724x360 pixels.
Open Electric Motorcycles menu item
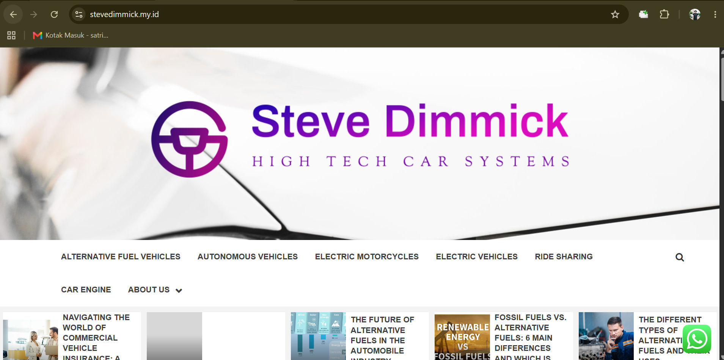coord(367,257)
